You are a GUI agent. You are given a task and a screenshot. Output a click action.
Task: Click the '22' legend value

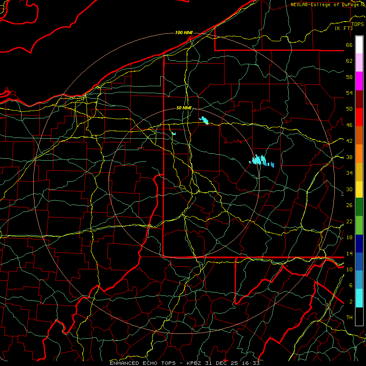click(x=349, y=221)
